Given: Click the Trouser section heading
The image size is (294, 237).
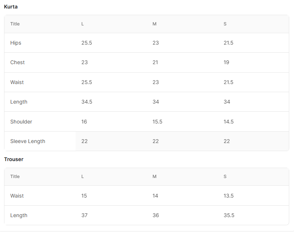Looking at the screenshot, I should click(14, 159).
